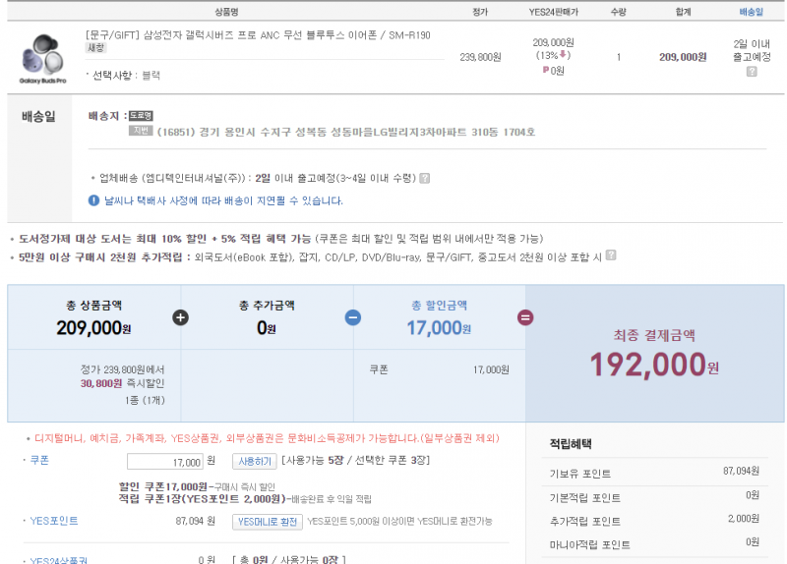Open help icon after 2천원 추가적립 notice

click(x=610, y=255)
